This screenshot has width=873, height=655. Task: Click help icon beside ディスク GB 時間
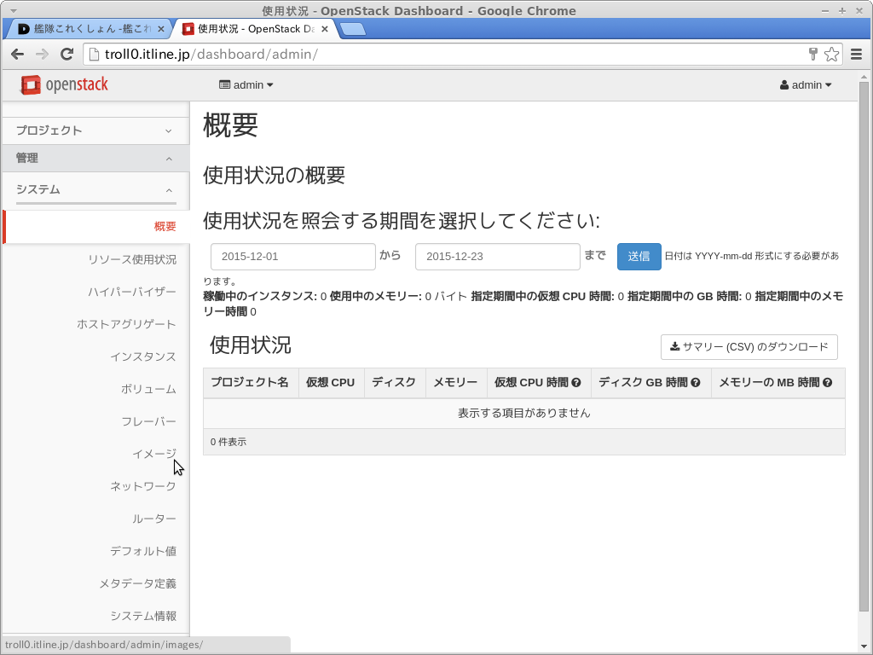696,383
